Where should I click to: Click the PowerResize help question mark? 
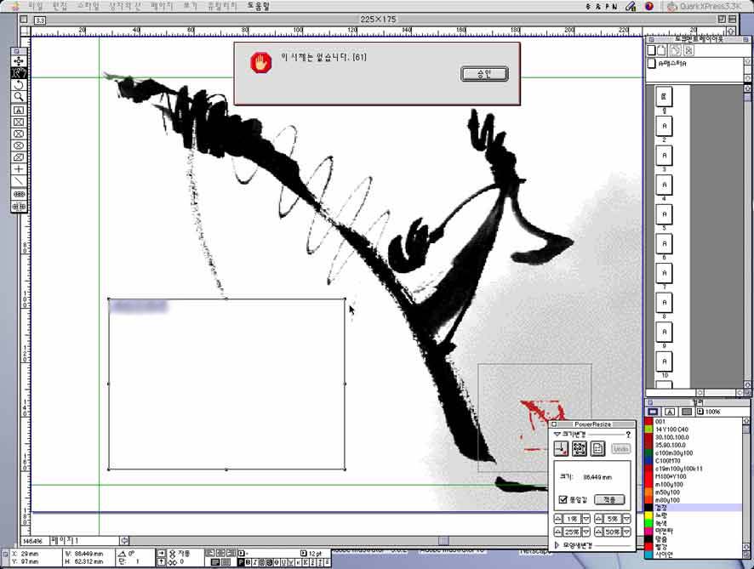[x=628, y=434]
